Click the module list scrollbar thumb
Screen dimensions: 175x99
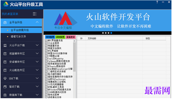pyautogui.click(x=74, y=57)
